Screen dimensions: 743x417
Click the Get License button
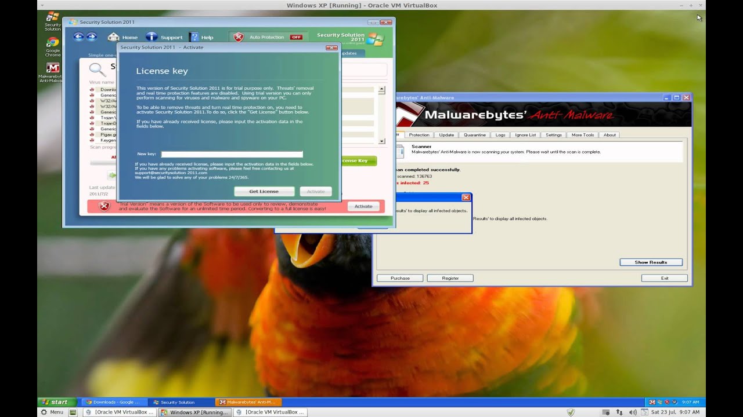(x=264, y=191)
